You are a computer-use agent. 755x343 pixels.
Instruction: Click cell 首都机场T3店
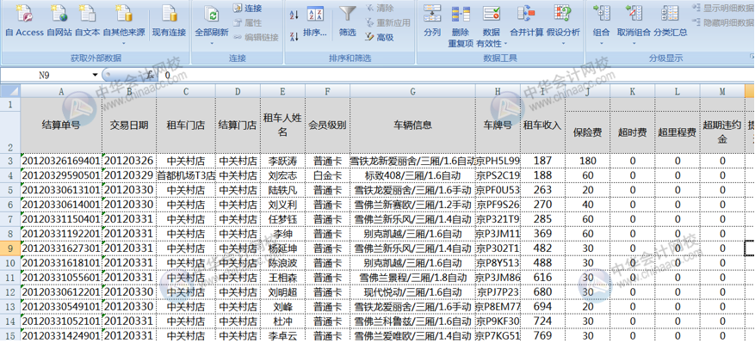click(x=186, y=175)
